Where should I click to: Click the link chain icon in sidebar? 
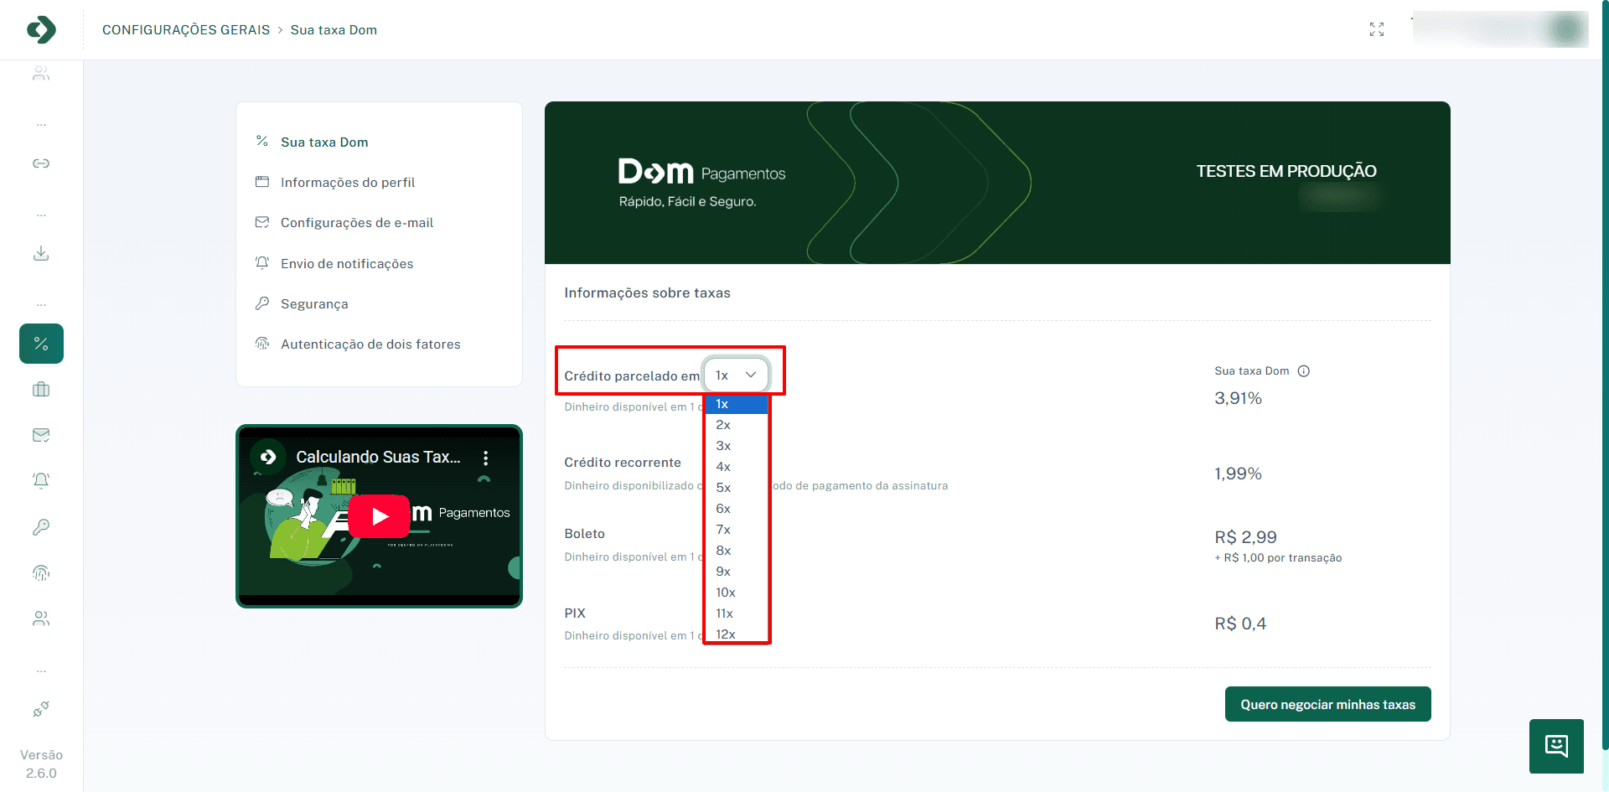click(41, 163)
